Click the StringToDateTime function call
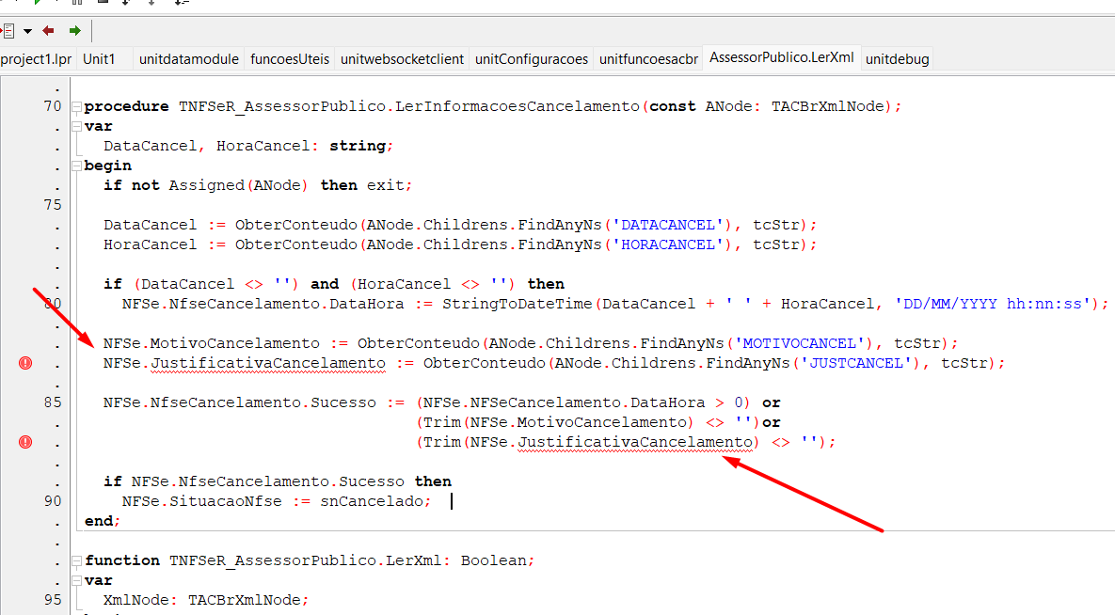 517,304
